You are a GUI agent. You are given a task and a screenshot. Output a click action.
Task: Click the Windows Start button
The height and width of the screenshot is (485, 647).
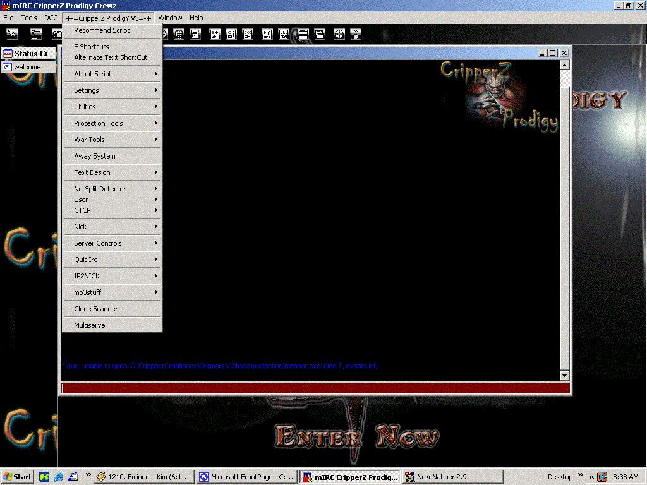17,477
